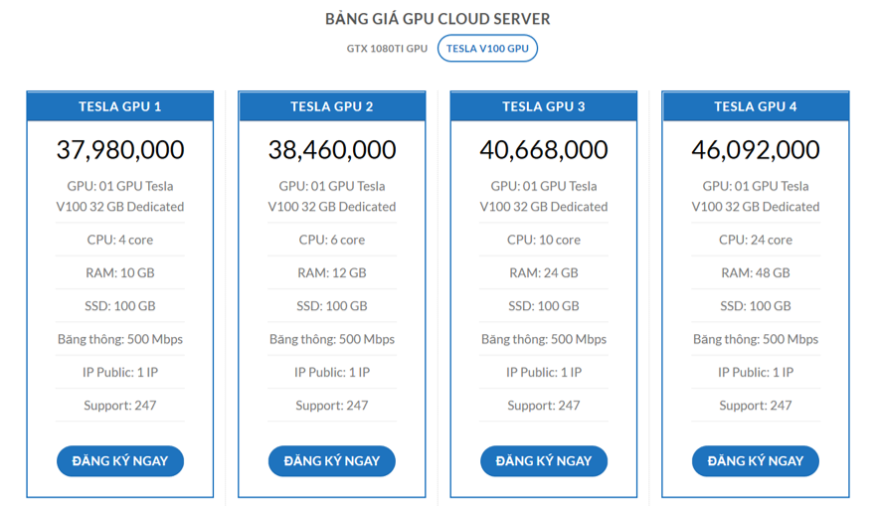Click the price 38,460,000
This screenshot has height=506, width=879.
[332, 150]
